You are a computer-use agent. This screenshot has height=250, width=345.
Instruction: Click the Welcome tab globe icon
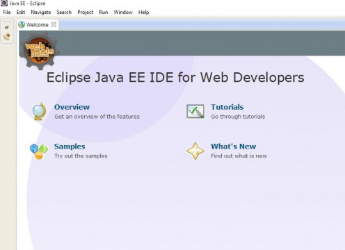tap(22, 24)
